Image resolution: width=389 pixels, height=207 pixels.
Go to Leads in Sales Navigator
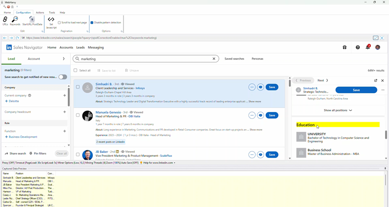(x=80, y=47)
